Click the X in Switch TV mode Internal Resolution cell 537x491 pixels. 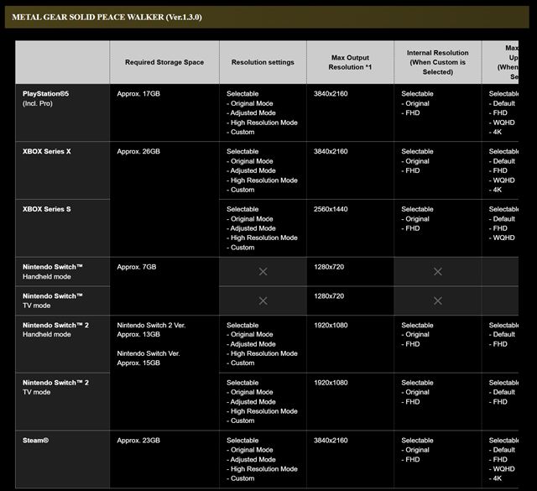click(438, 300)
